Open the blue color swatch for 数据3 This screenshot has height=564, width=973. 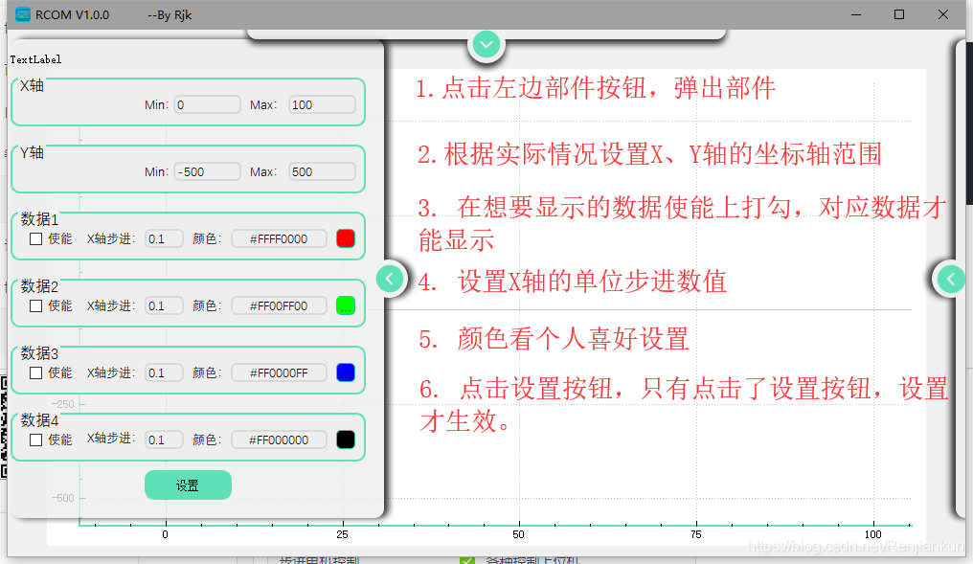[346, 372]
